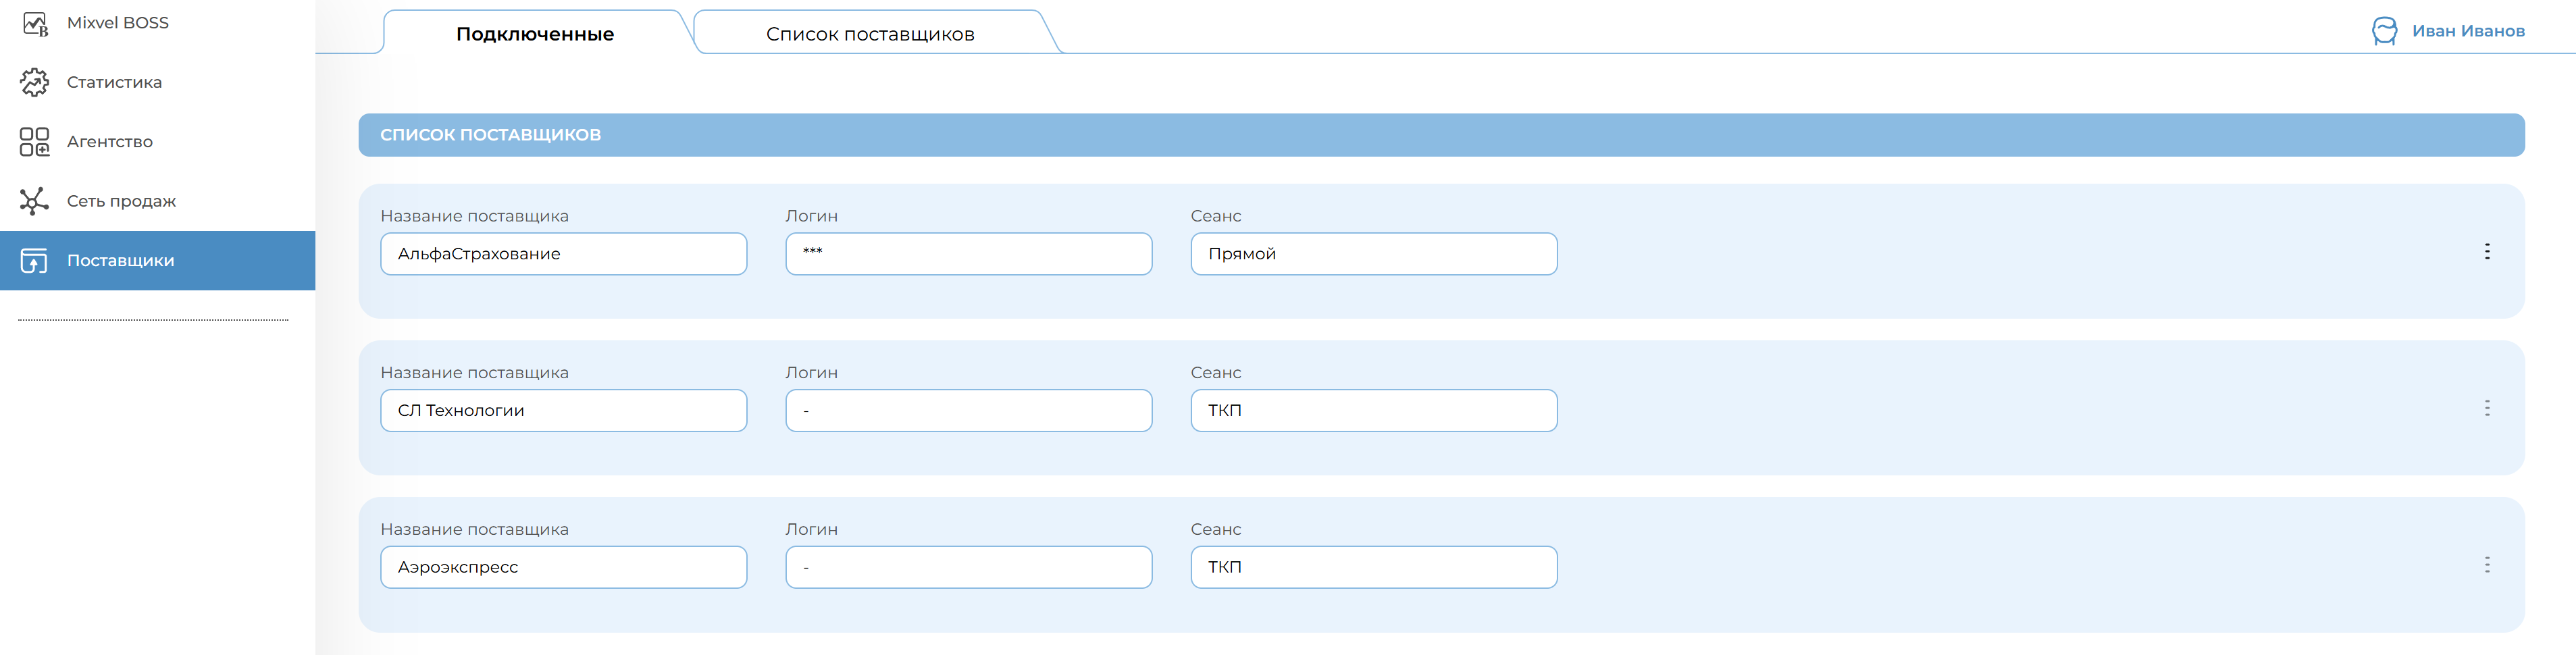This screenshot has height=655, width=2576.
Task: Click the Агентство grid icon
Action: (x=35, y=142)
